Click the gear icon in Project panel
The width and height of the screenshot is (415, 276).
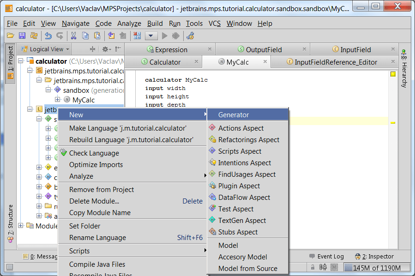pyautogui.click(x=106, y=49)
